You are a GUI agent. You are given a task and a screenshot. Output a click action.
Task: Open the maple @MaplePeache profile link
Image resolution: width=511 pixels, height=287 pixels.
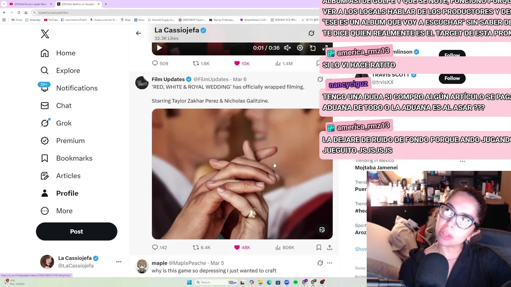click(x=179, y=263)
